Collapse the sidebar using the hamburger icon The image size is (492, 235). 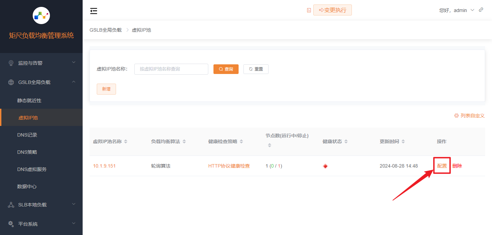click(x=93, y=11)
